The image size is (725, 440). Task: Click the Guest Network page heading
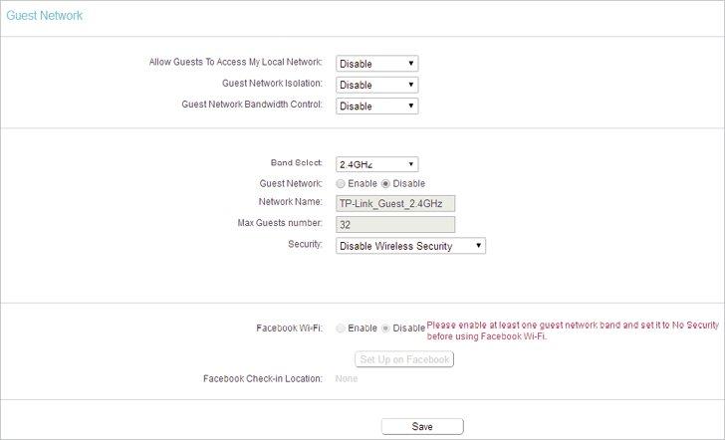pos(45,15)
